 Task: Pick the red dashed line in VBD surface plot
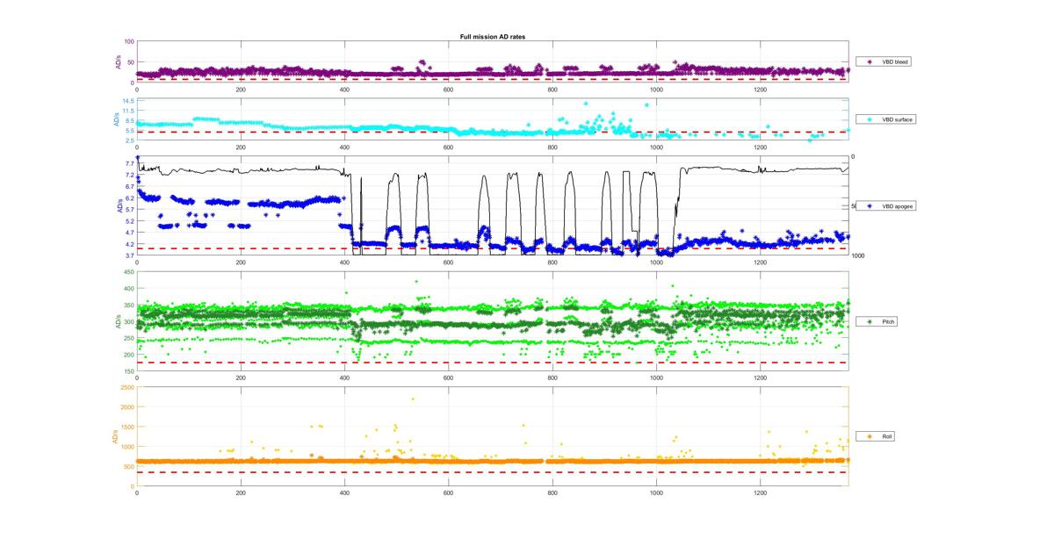point(492,133)
